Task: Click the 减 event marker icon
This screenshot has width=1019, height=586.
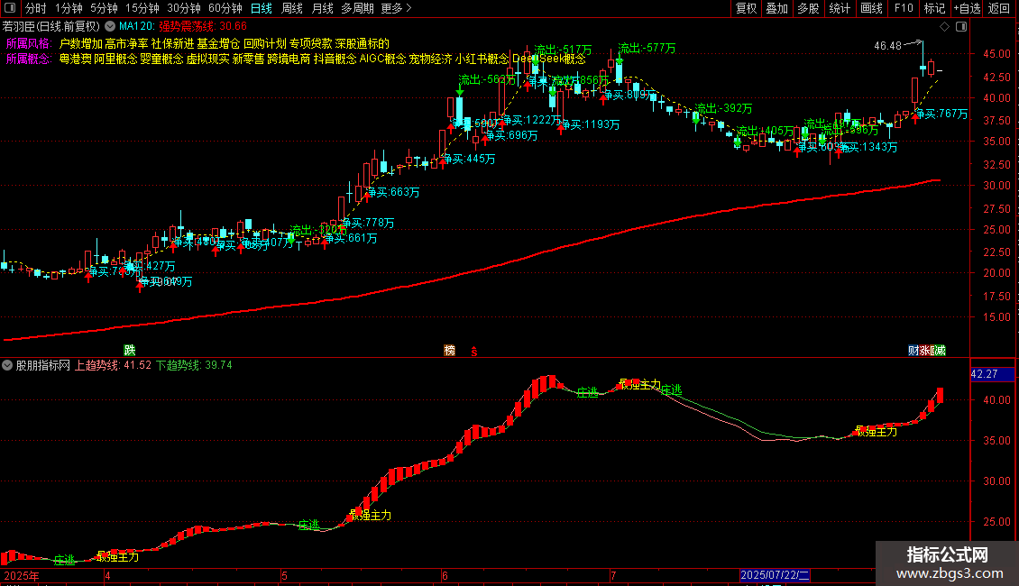Action: click(x=939, y=350)
